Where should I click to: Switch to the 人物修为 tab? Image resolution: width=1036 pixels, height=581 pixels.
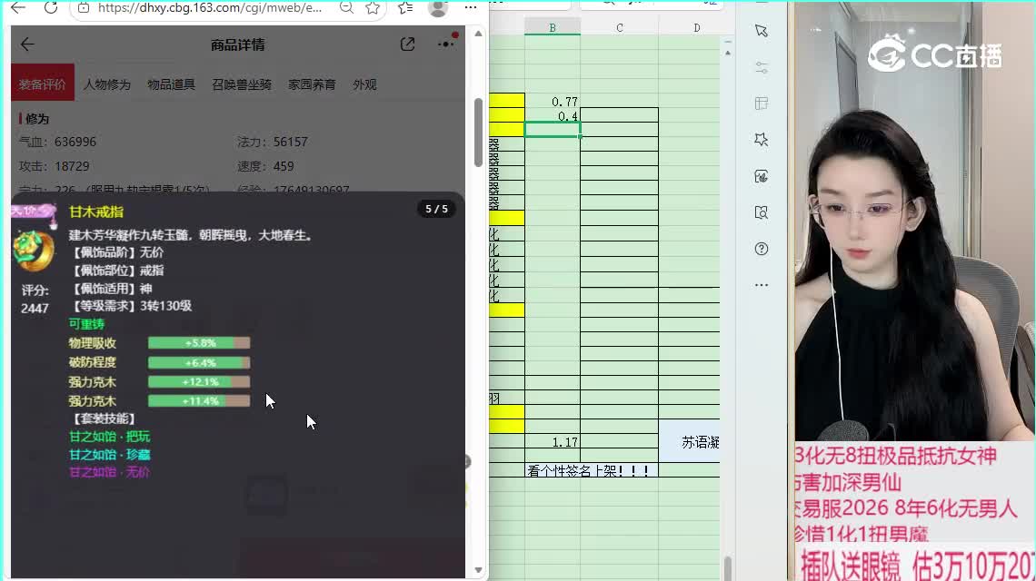[107, 84]
